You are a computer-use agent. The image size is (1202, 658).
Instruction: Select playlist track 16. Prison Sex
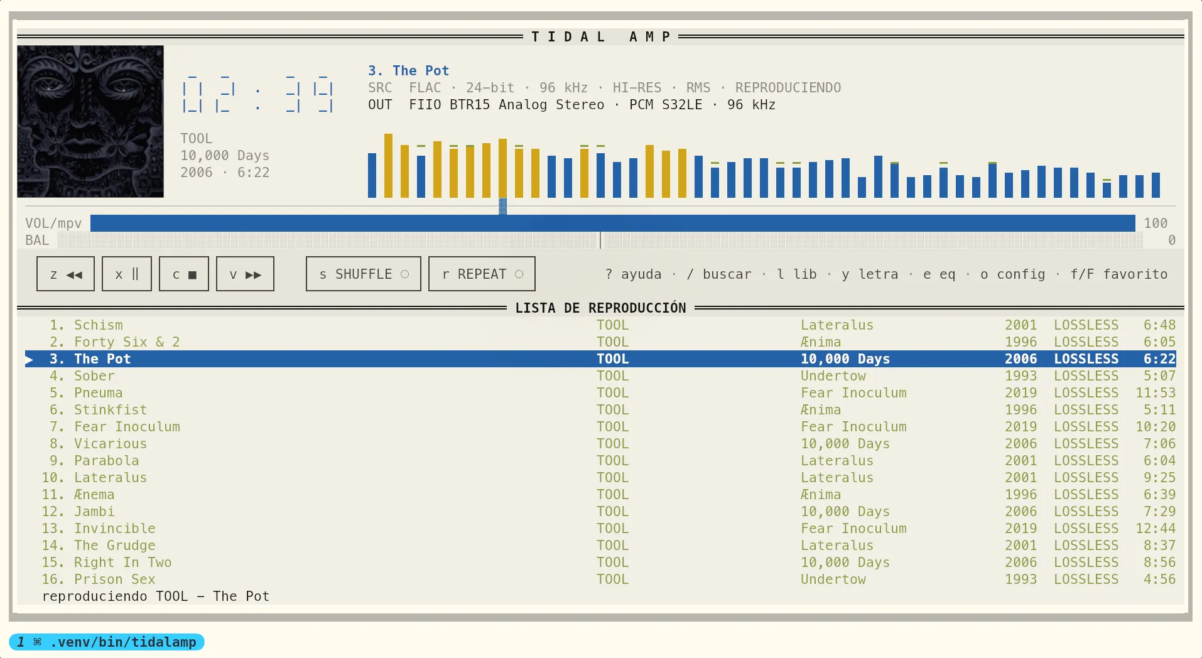click(600, 579)
